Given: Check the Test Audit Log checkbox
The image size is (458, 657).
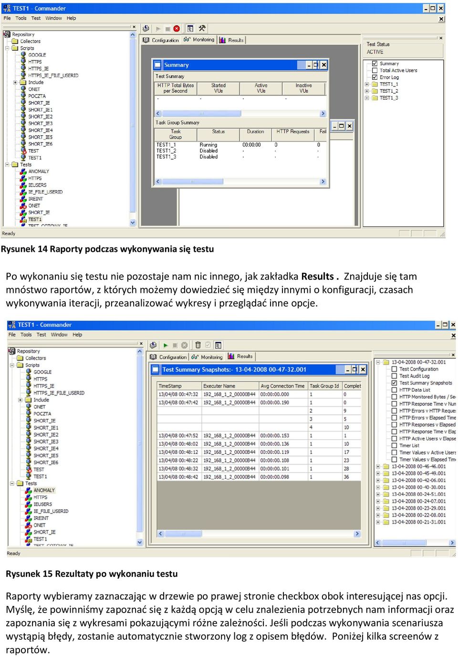Looking at the screenshot, I should 394,376.
